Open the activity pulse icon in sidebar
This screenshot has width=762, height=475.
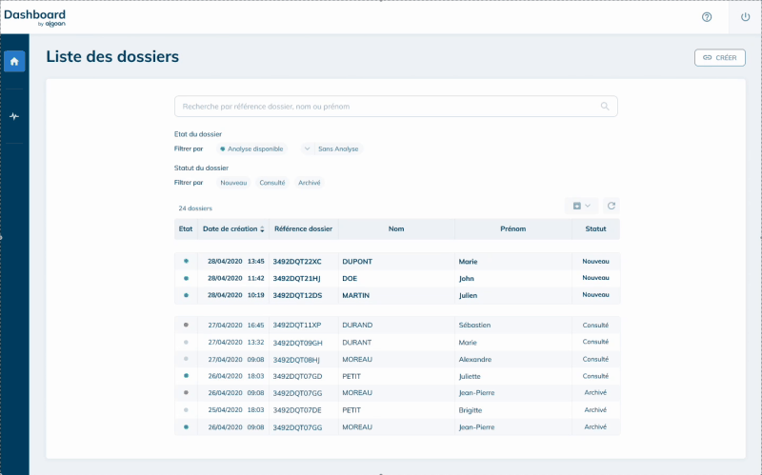pos(14,116)
